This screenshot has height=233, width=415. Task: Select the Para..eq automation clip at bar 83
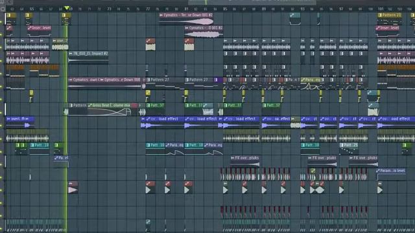point(213,148)
